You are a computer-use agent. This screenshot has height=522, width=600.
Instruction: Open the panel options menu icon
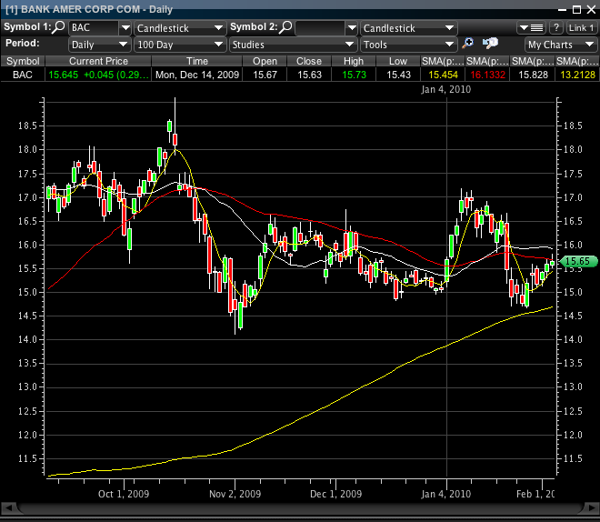tap(531, 27)
